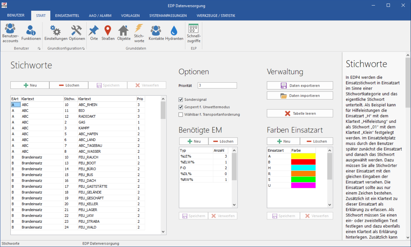The height and width of the screenshot is (247, 411).
Task: Select green color swatch for Einsatzart S
Action: pos(303,180)
